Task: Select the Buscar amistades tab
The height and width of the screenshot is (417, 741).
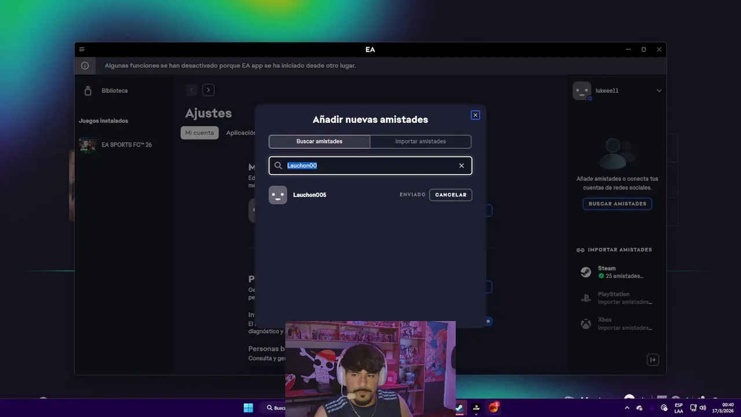Action: pos(320,141)
